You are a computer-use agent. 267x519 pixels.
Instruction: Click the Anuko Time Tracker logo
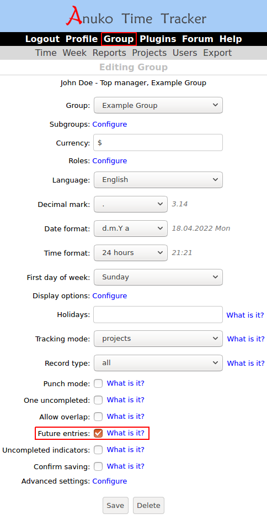click(x=136, y=17)
